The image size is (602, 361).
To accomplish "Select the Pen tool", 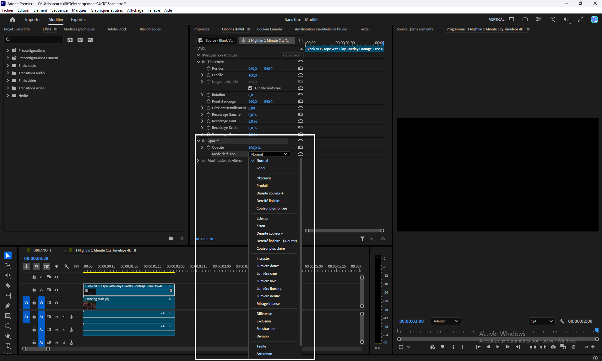I will click(x=8, y=306).
